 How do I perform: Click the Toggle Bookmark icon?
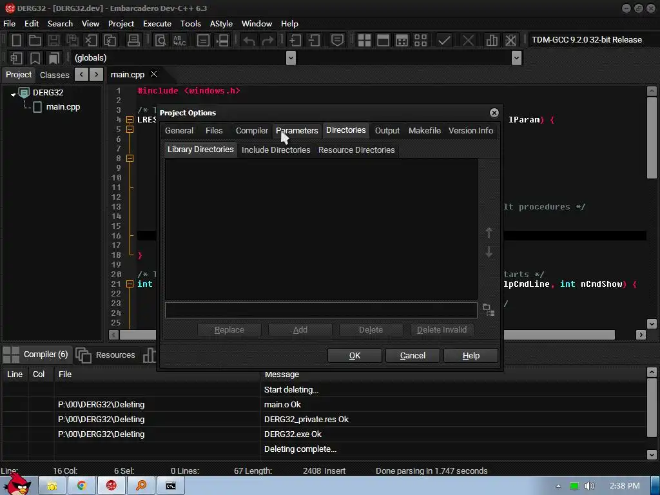(35, 58)
